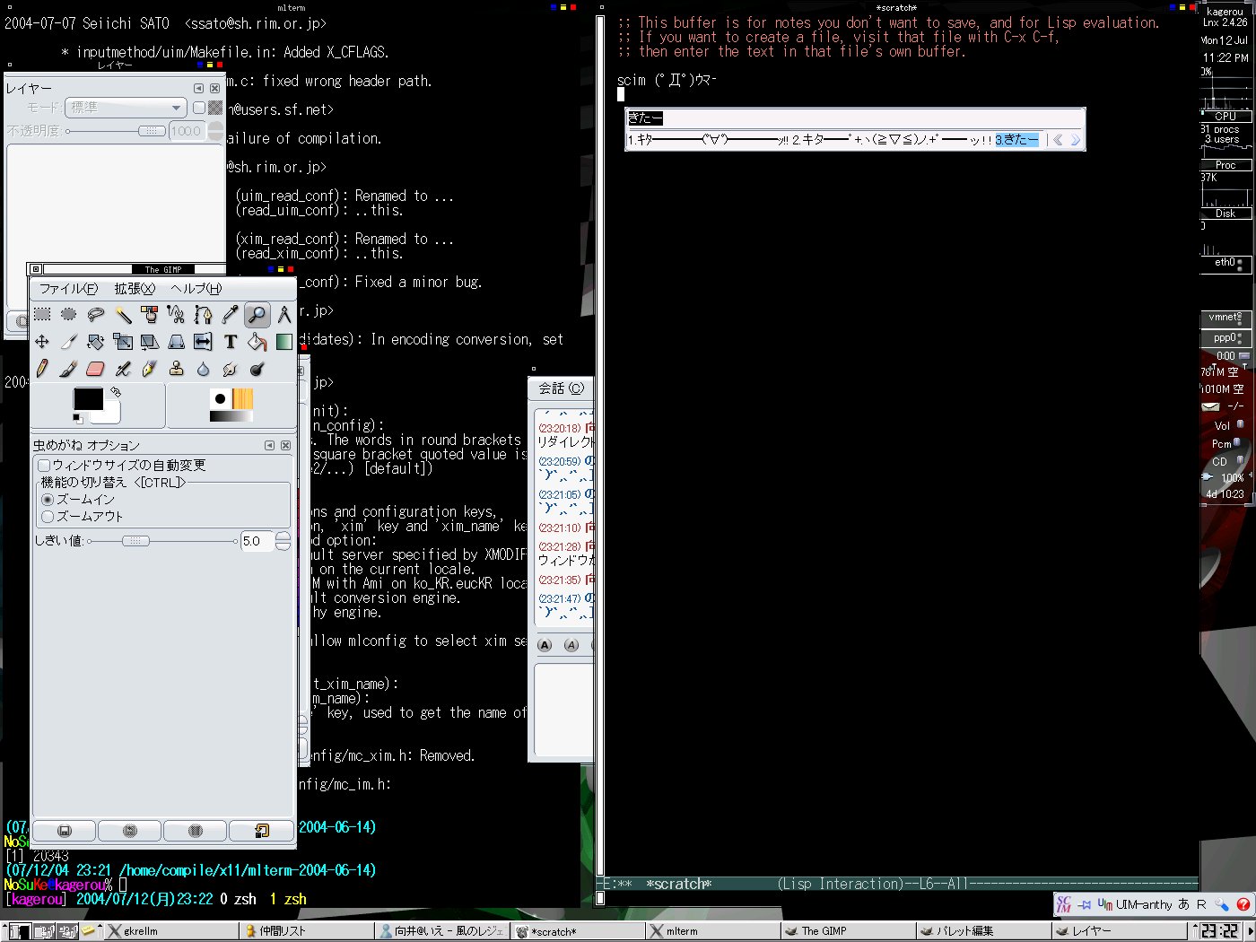This screenshot has width=1256, height=942.
Task: Select the Airbrush tool
Action: [123, 369]
